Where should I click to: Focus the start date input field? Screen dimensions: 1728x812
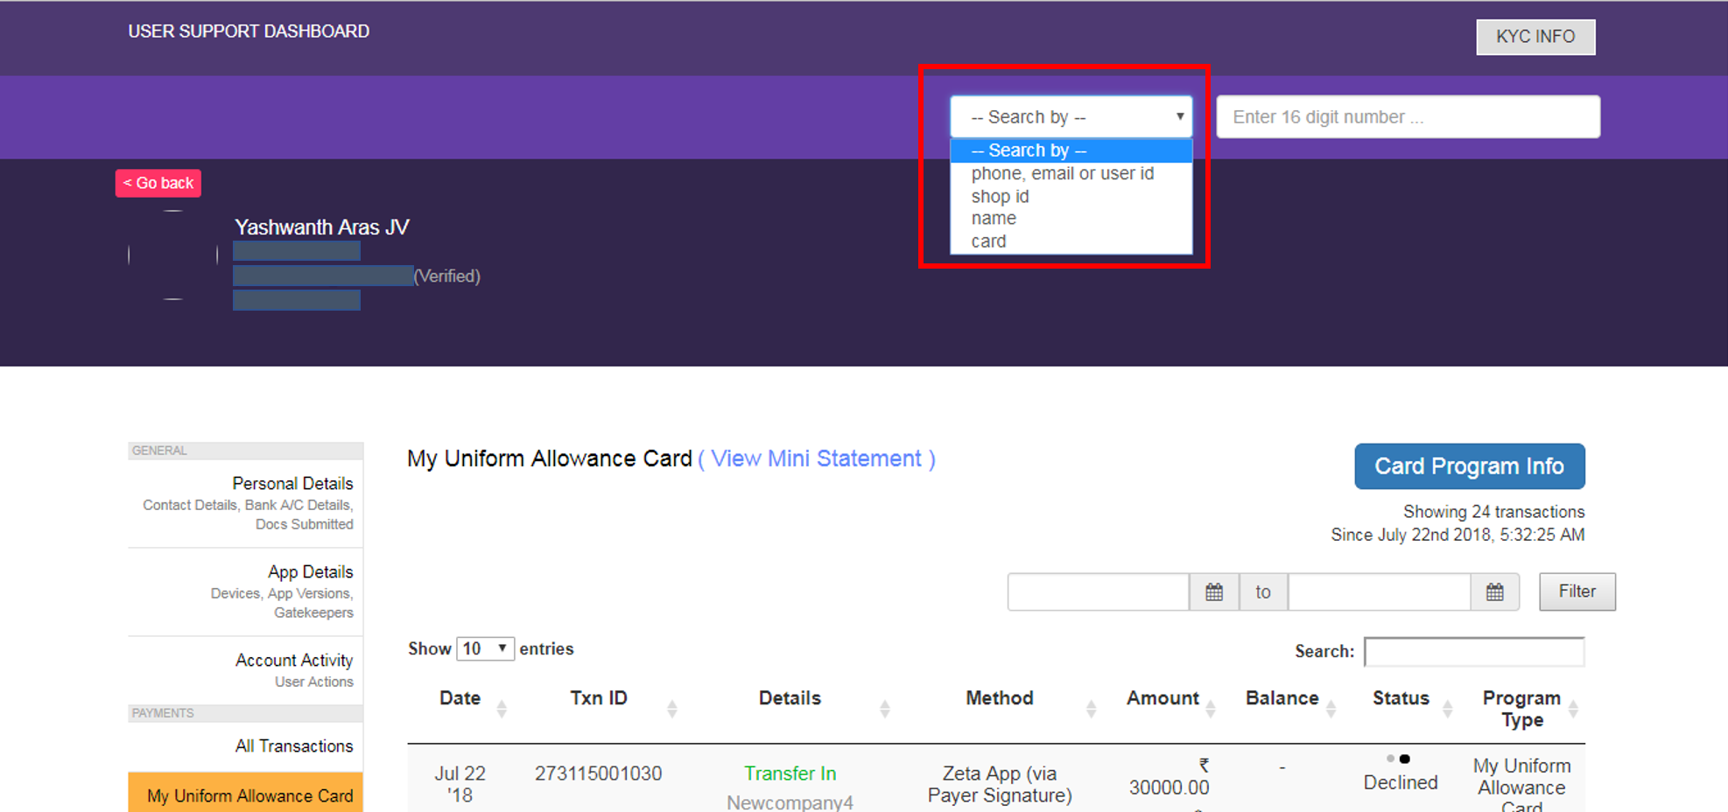(x=1099, y=592)
